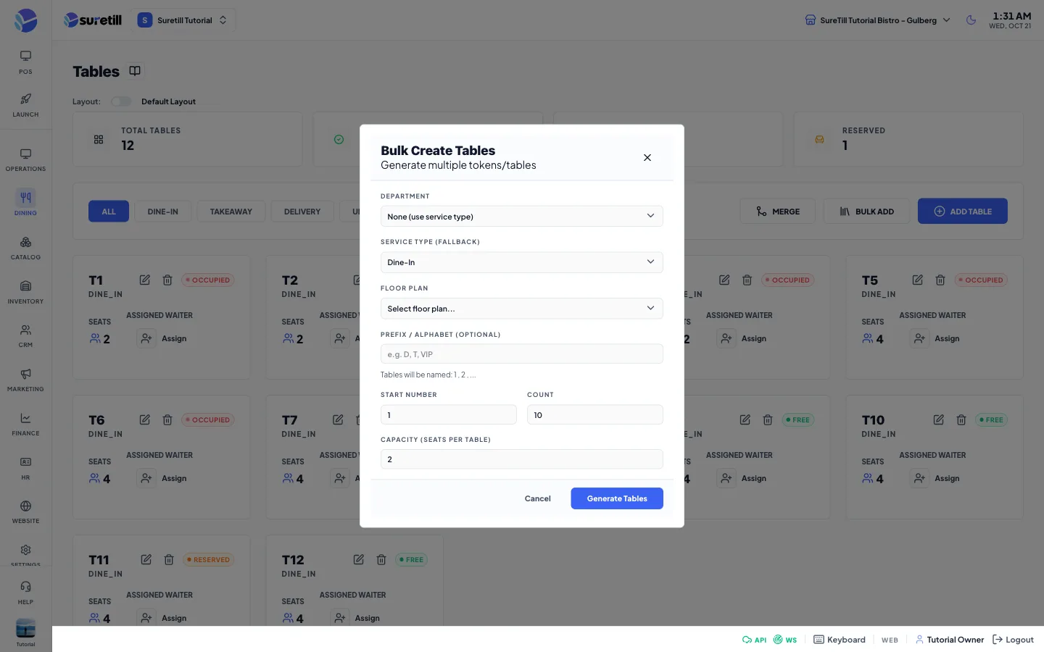Open the Floor Plan dropdown
Image resolution: width=1044 pixels, height=652 pixels.
point(522,309)
